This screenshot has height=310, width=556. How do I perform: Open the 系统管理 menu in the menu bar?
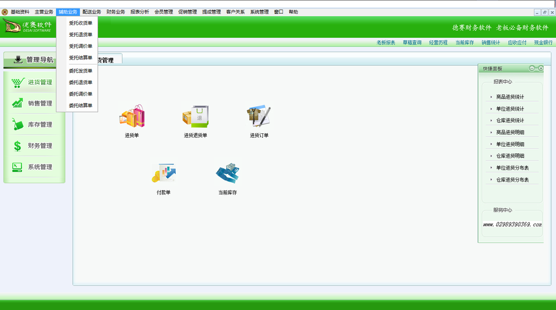[259, 12]
